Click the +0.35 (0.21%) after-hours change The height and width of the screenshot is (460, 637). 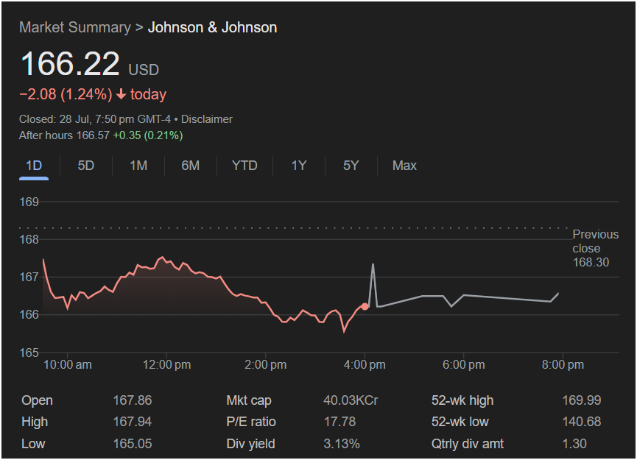click(x=148, y=135)
